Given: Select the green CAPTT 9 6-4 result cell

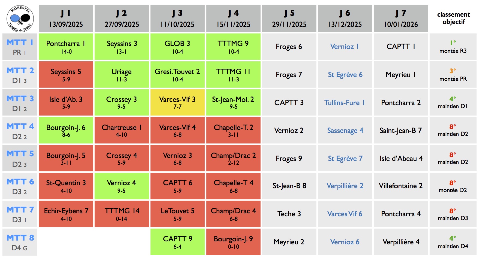Looking at the screenshot, I should click(x=177, y=242).
